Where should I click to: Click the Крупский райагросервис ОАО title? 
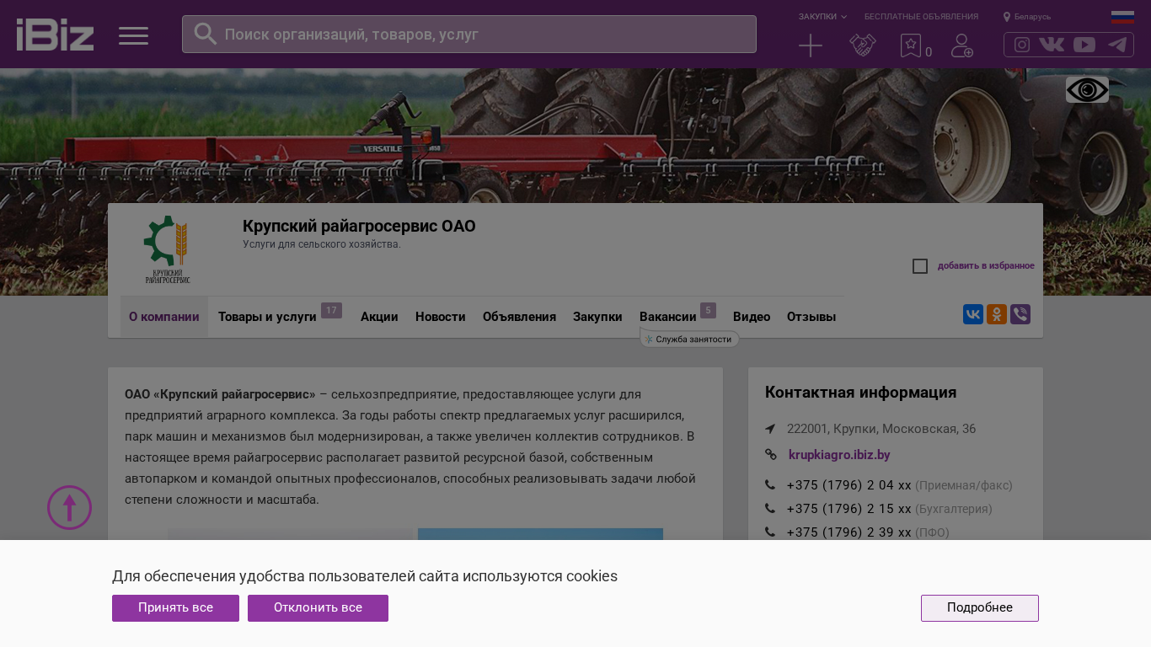[x=359, y=226]
